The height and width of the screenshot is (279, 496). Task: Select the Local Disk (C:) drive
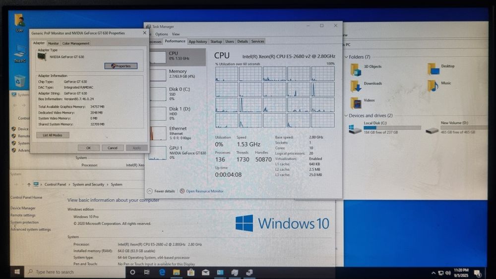pyautogui.click(x=385, y=128)
